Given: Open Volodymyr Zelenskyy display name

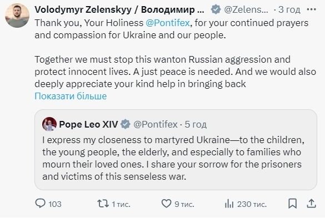Looking at the screenshot, I should (119, 9).
